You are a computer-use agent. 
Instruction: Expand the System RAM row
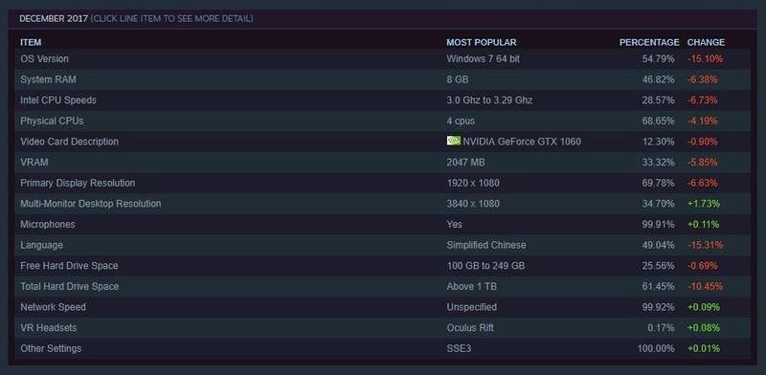[382, 79]
